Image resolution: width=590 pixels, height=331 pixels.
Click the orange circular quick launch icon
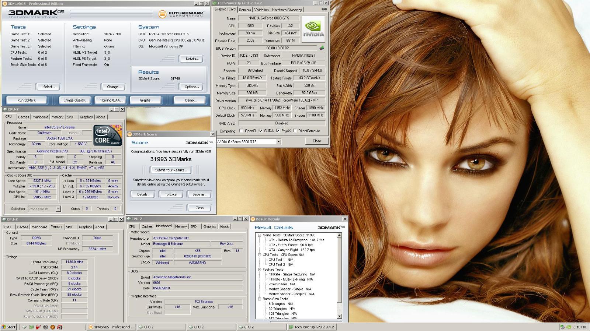tap(52, 327)
